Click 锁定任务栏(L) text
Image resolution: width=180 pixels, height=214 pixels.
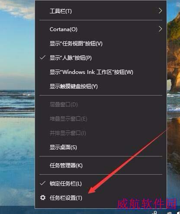pos(66,183)
